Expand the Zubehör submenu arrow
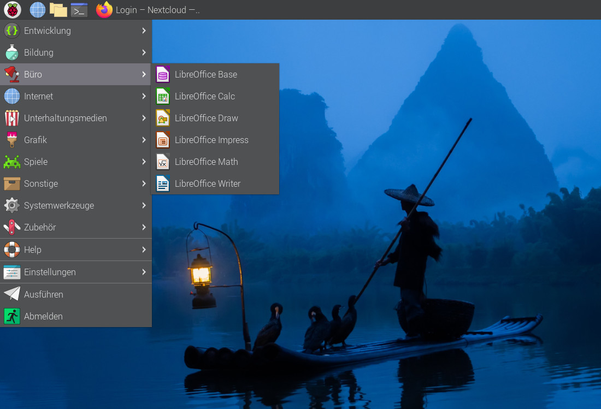601x409 pixels. tap(144, 227)
